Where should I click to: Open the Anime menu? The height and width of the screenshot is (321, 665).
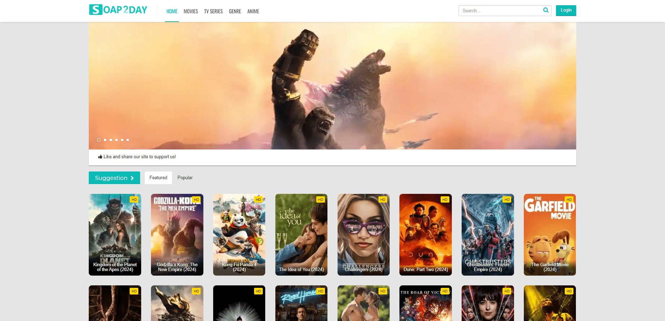pos(253,11)
